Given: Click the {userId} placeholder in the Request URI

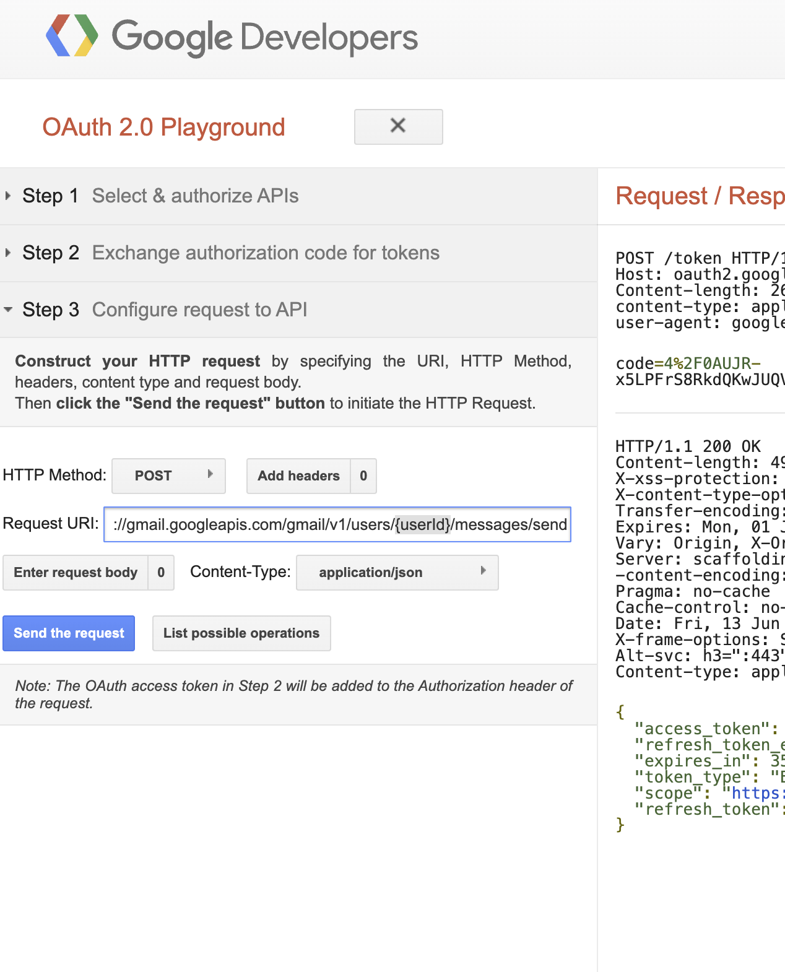Looking at the screenshot, I should point(423,525).
